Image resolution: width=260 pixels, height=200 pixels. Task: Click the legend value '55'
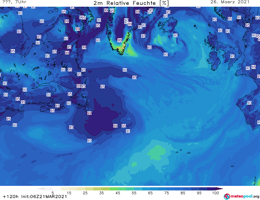click(134, 193)
